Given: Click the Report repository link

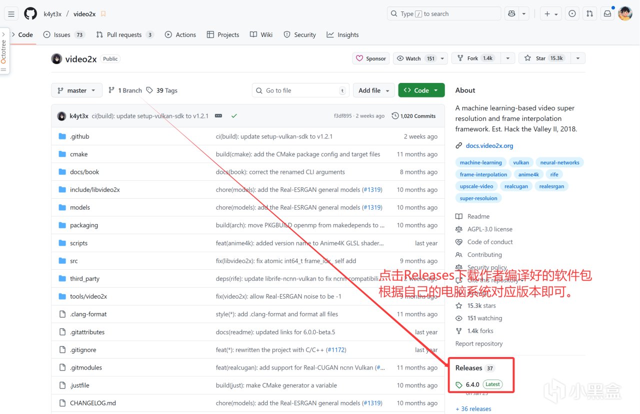Looking at the screenshot, I should [x=479, y=344].
